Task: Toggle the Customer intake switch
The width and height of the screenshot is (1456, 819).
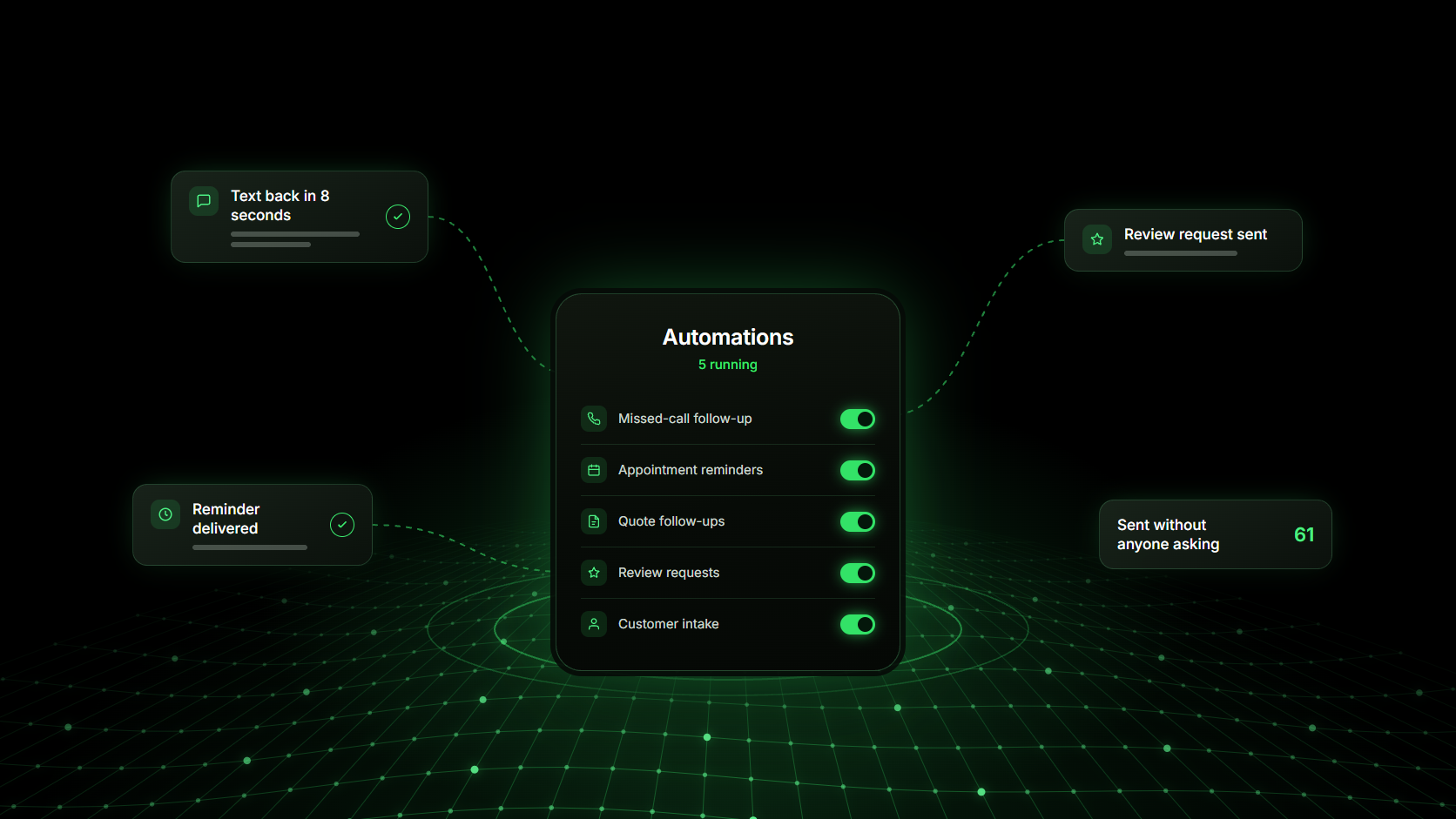Action: tap(858, 625)
